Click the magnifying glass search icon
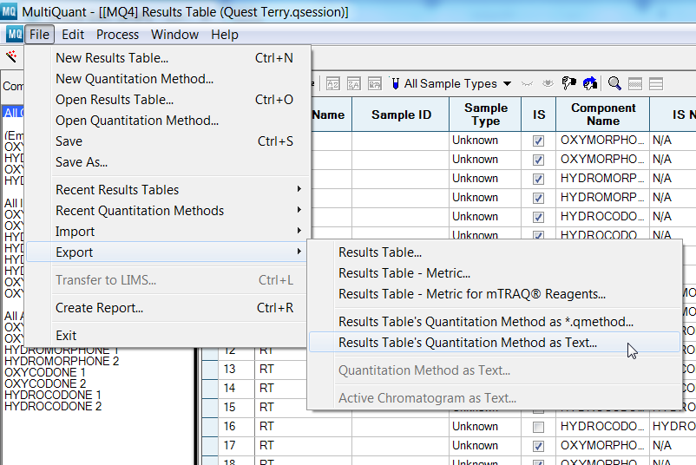 [x=614, y=83]
